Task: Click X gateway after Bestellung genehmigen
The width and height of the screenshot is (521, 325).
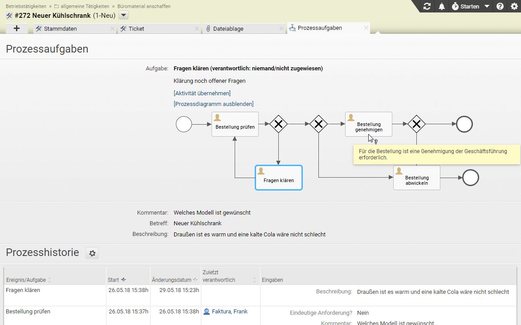Action: (x=417, y=124)
